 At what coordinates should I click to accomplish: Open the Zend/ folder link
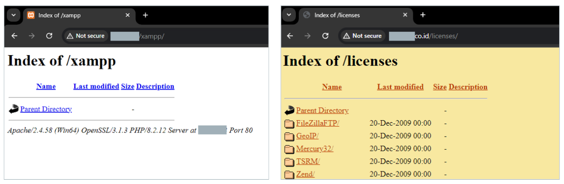coord(306,174)
